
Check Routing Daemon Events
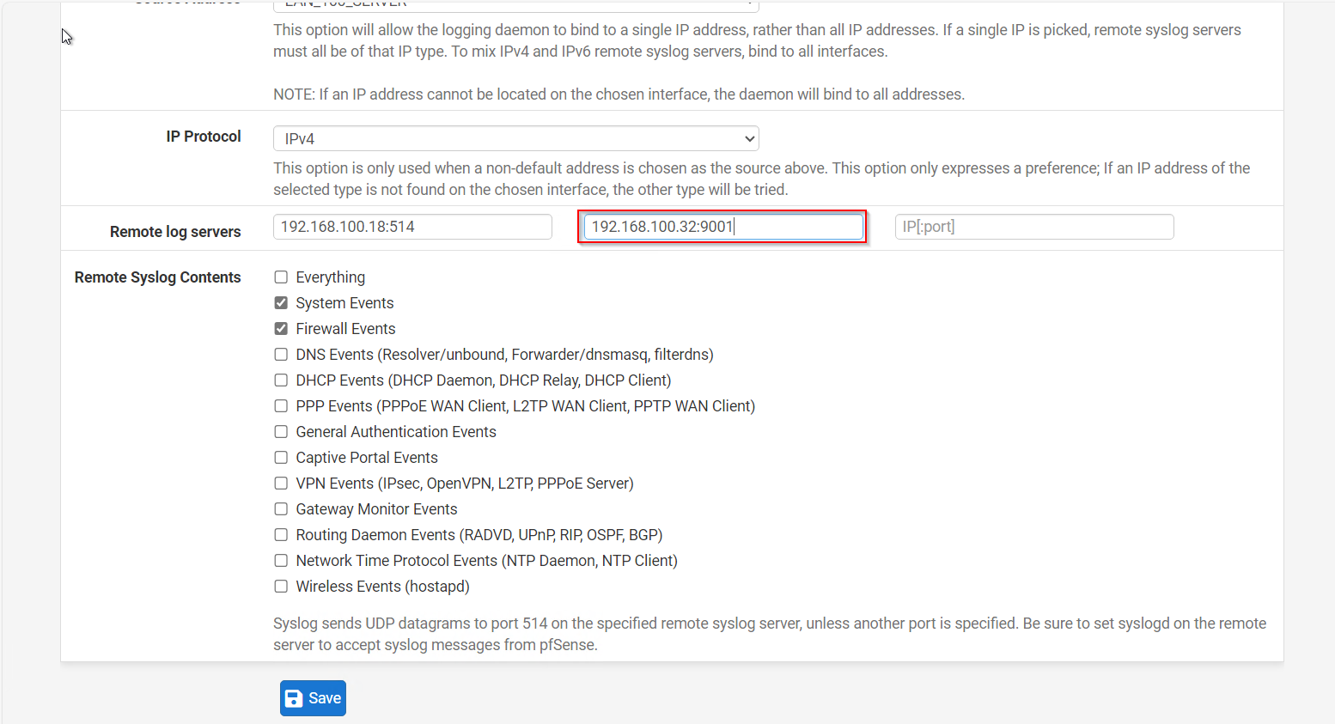point(281,535)
